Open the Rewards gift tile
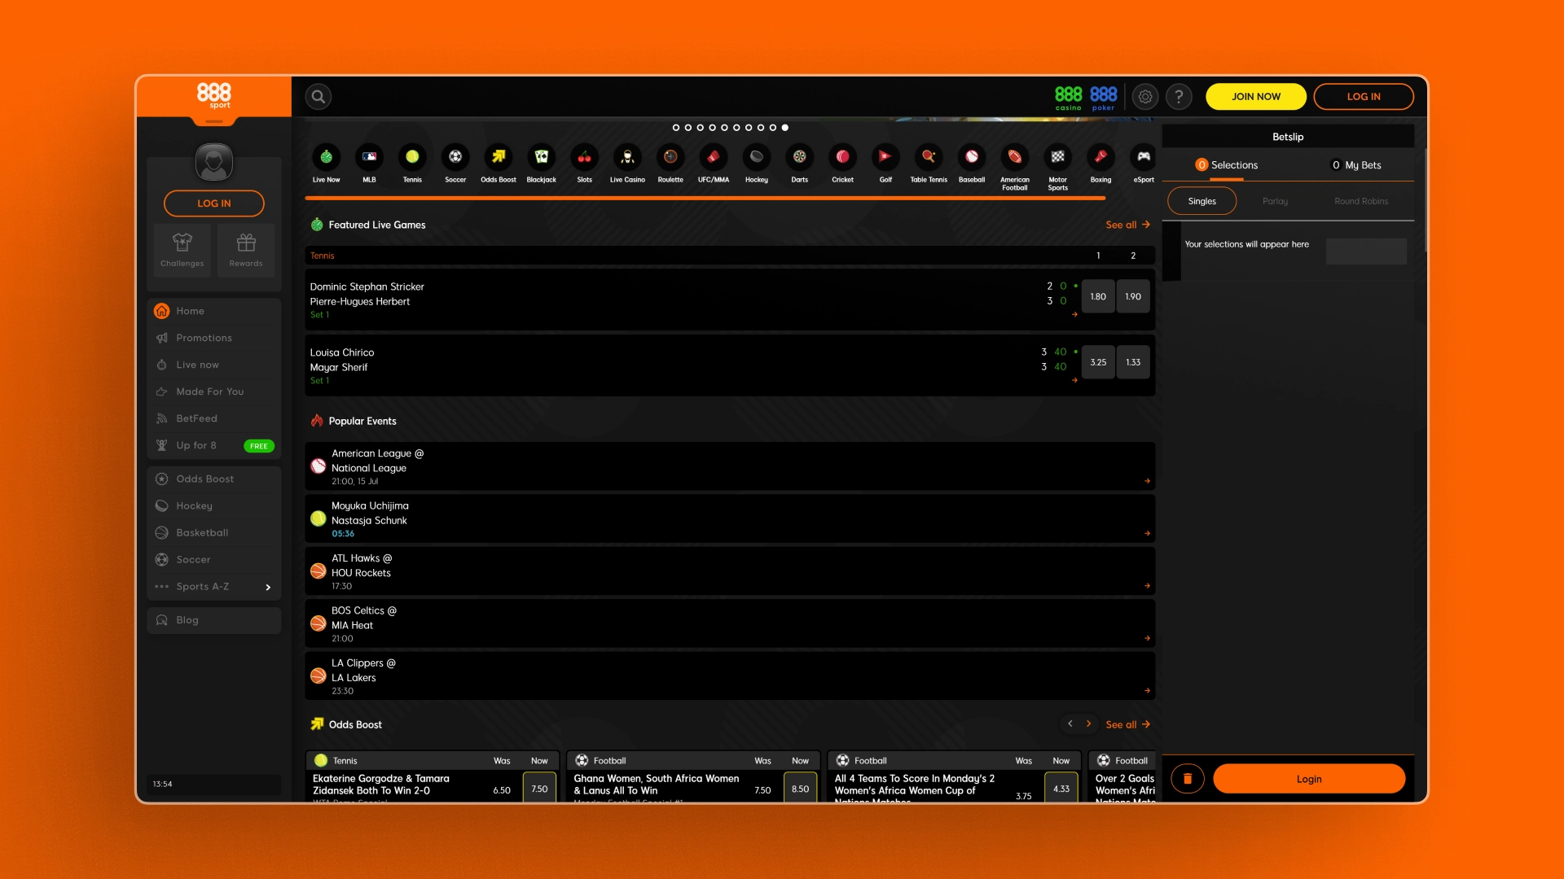1564x879 pixels. pyautogui.click(x=246, y=250)
